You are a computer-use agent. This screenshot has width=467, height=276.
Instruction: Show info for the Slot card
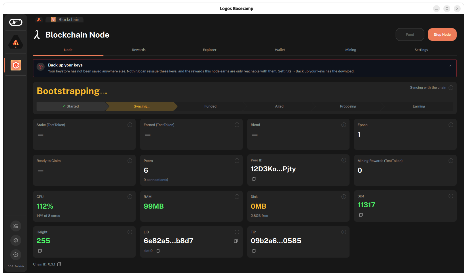(x=451, y=196)
